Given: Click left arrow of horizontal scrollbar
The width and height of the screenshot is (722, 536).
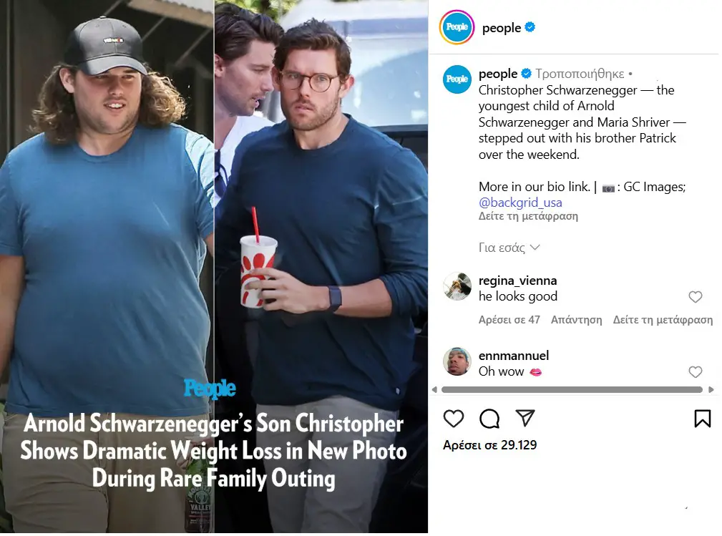Looking at the screenshot, I should click(x=434, y=389).
